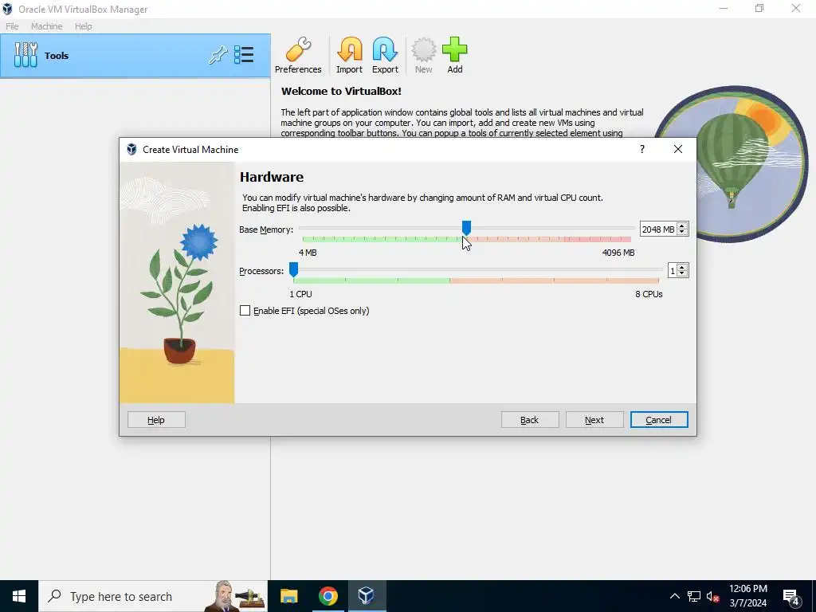Image resolution: width=816 pixels, height=612 pixels.
Task: Click the Import appliance icon
Action: point(349,55)
